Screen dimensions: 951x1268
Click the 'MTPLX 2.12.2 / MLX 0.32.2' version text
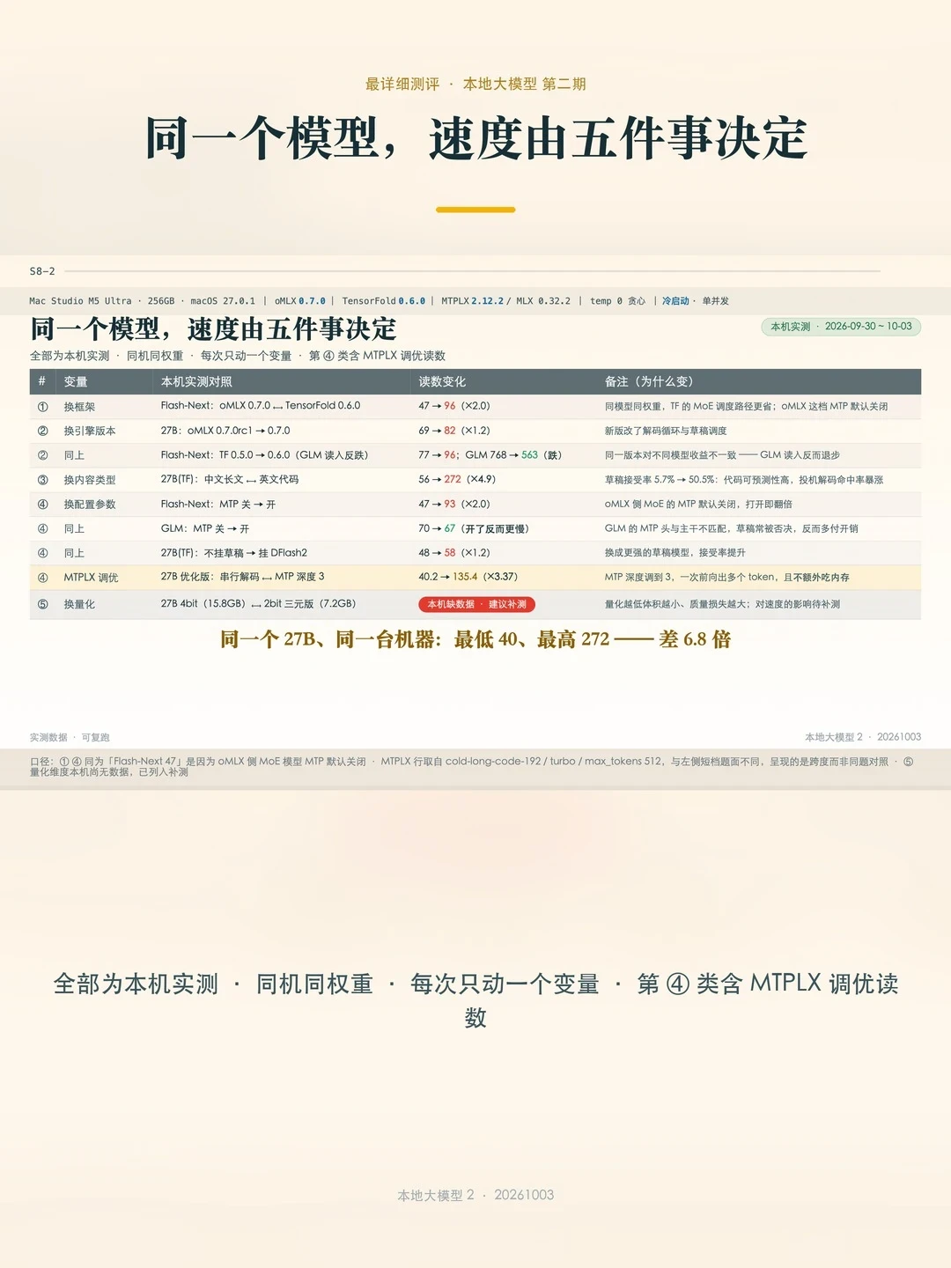click(x=505, y=301)
